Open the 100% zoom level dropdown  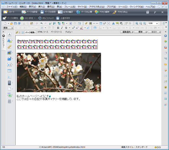pos(153,23)
